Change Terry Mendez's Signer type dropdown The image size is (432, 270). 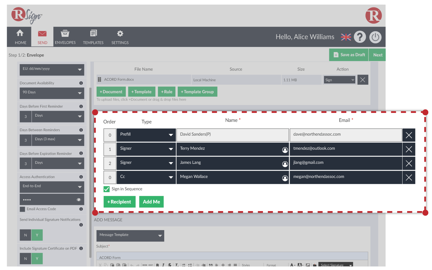(x=146, y=149)
